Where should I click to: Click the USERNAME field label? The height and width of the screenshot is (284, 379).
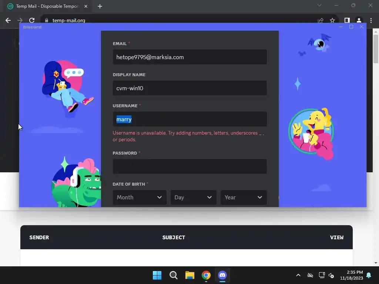click(125, 106)
